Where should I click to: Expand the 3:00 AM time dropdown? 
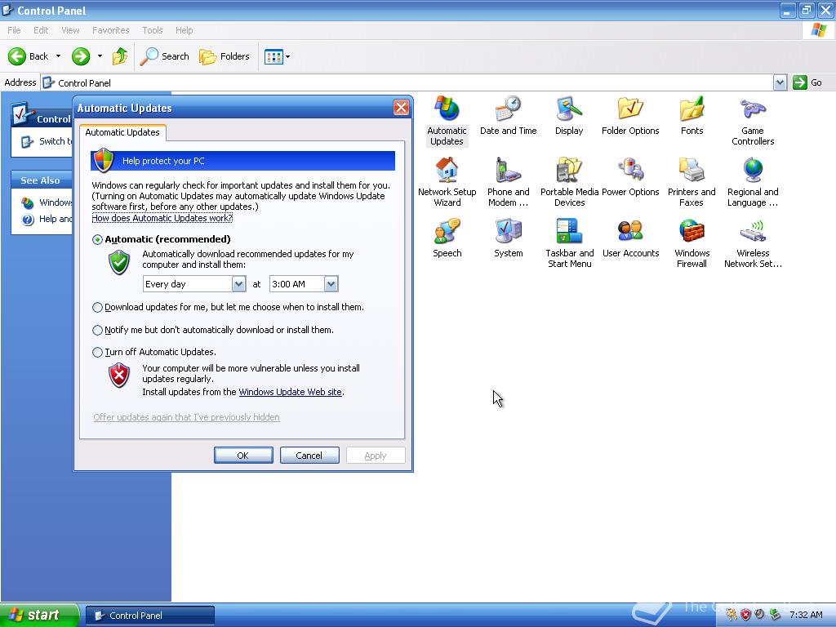tap(331, 284)
